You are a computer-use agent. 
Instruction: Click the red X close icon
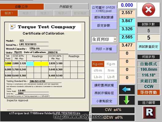(x=148, y=10)
